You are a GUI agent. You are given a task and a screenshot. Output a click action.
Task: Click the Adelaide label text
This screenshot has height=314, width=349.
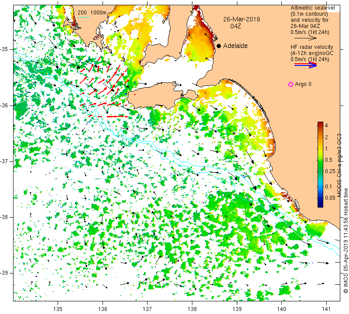(235, 46)
